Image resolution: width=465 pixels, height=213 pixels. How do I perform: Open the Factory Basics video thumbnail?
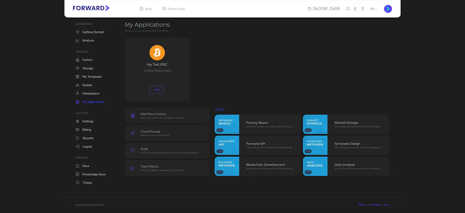click(227, 124)
